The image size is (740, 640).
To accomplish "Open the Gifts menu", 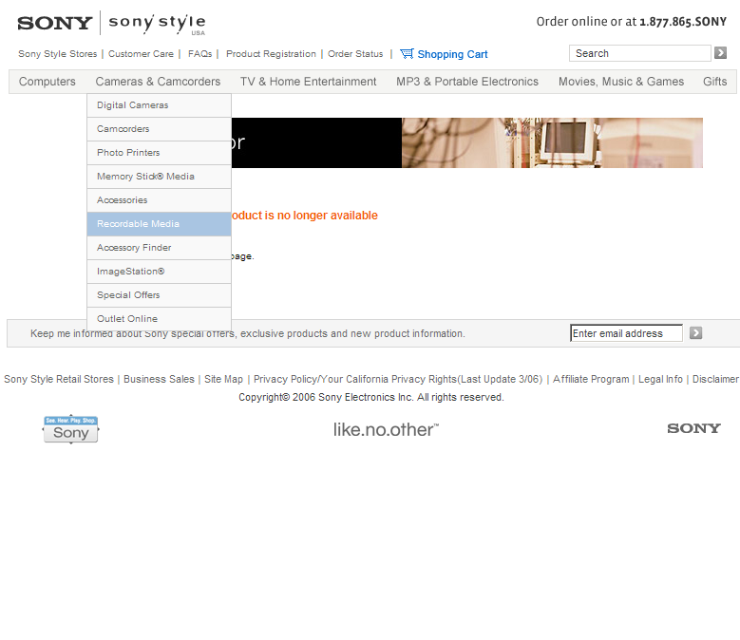I will (714, 82).
